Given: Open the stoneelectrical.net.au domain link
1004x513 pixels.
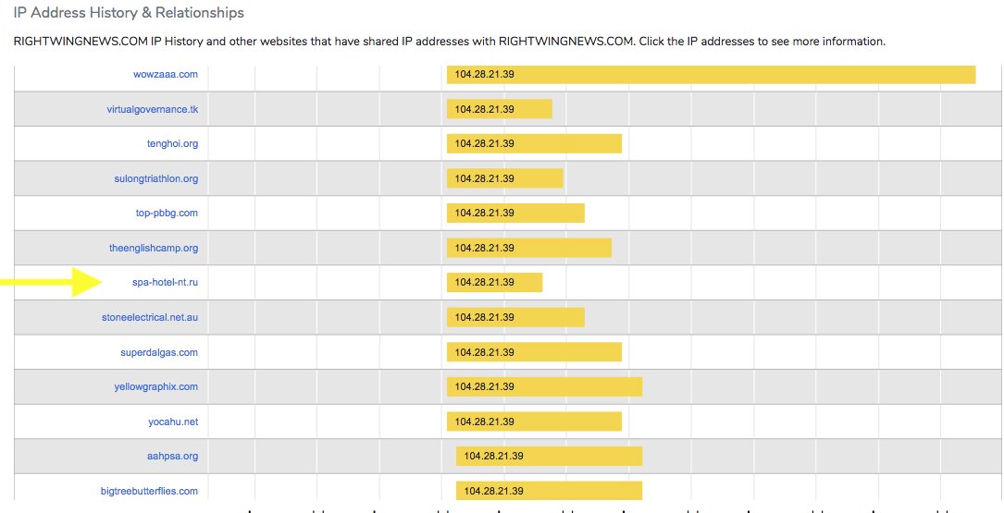Looking at the screenshot, I should pyautogui.click(x=150, y=317).
